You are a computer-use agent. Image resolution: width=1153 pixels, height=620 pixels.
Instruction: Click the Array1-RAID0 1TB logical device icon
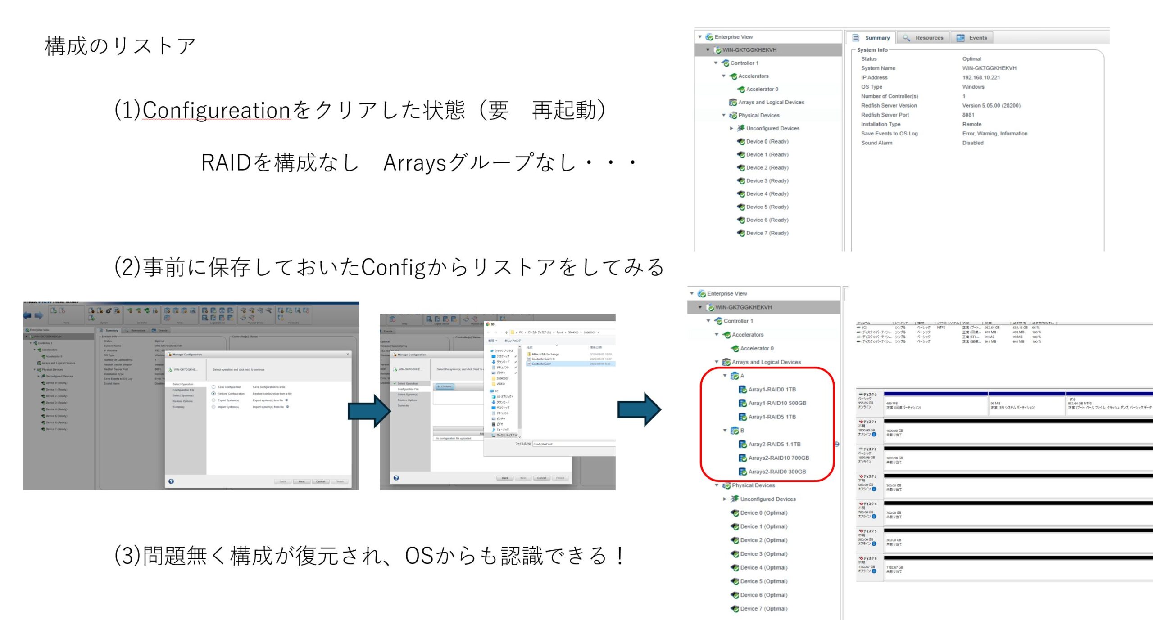coord(743,389)
